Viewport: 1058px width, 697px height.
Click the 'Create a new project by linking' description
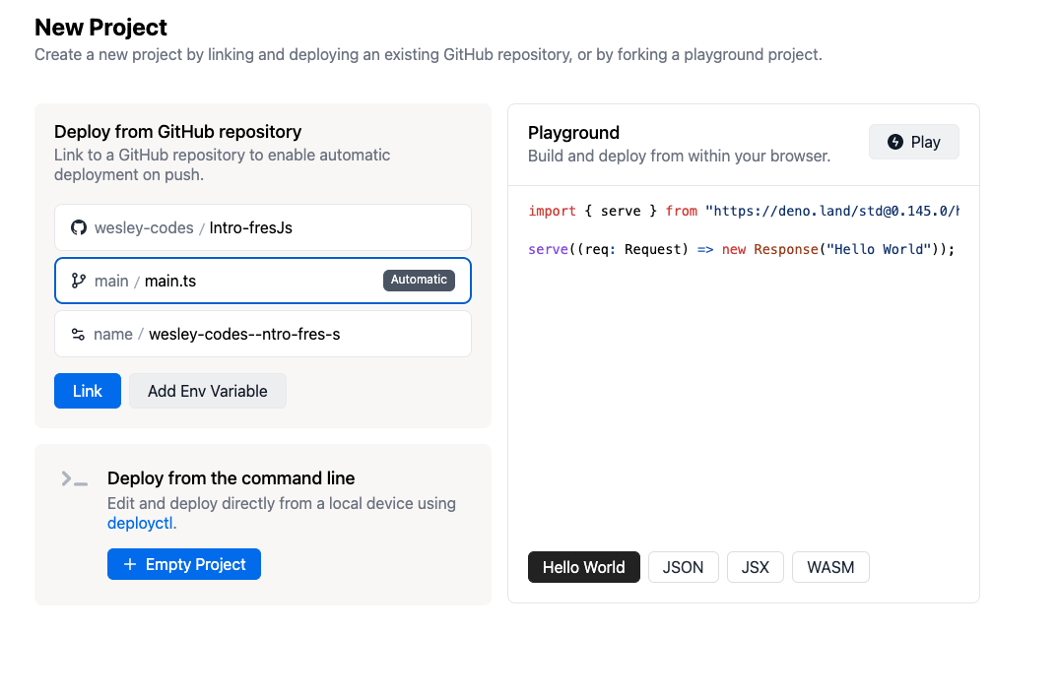[429, 54]
